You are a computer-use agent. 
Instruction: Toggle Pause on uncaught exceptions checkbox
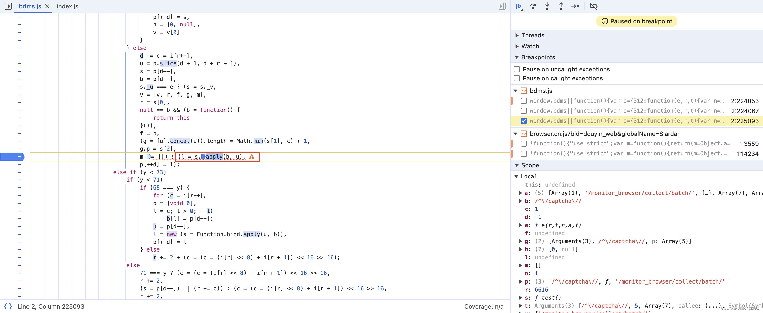(517, 69)
